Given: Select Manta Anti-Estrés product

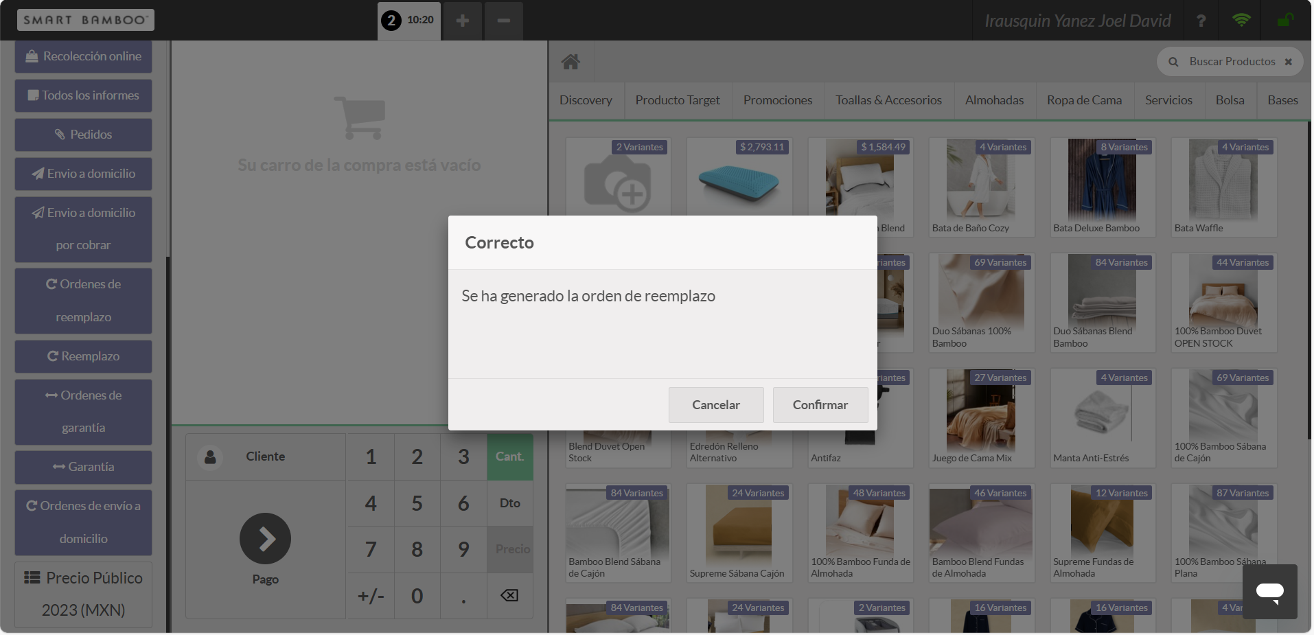Looking at the screenshot, I should click(x=1103, y=418).
